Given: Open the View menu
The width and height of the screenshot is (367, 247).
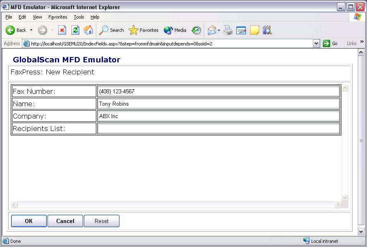Looking at the screenshot, I should (37, 17).
